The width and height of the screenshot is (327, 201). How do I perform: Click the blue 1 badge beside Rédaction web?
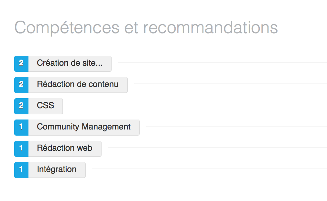21,149
